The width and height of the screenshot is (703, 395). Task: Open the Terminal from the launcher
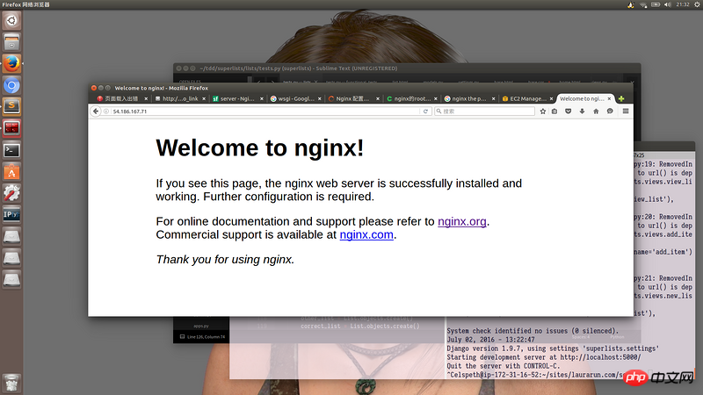point(11,150)
